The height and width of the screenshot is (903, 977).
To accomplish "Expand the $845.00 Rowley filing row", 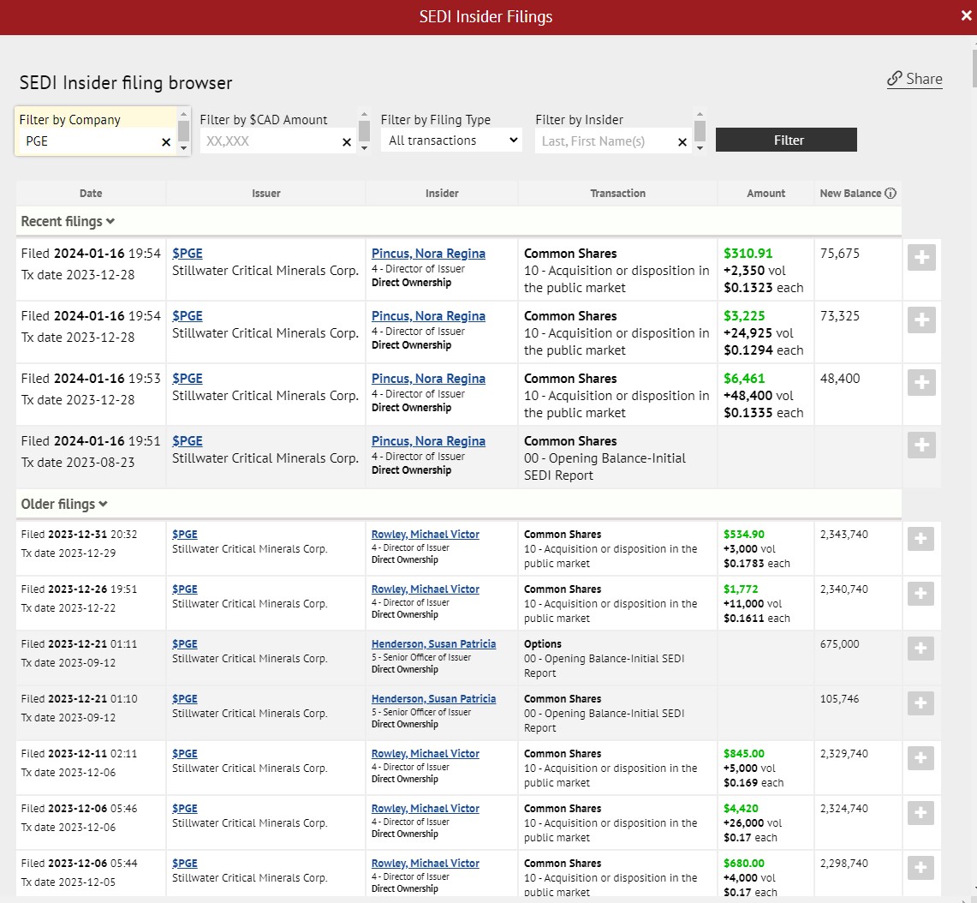I will point(920,758).
